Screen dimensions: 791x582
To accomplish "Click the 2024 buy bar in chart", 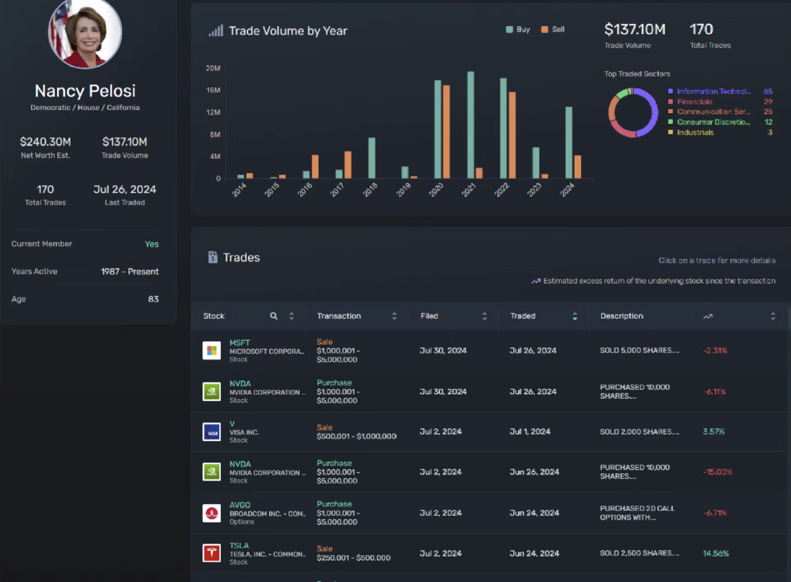I will [x=568, y=143].
